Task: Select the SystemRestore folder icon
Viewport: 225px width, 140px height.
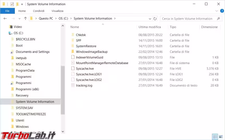Action: [x=73, y=46]
